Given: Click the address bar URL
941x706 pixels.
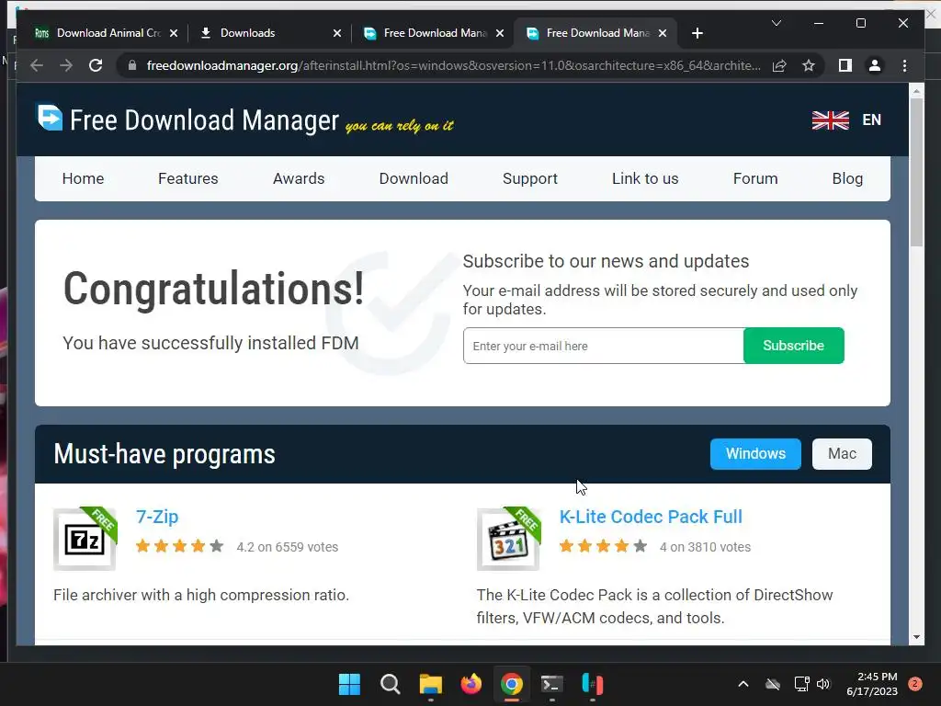Looking at the screenshot, I should click(x=453, y=65).
